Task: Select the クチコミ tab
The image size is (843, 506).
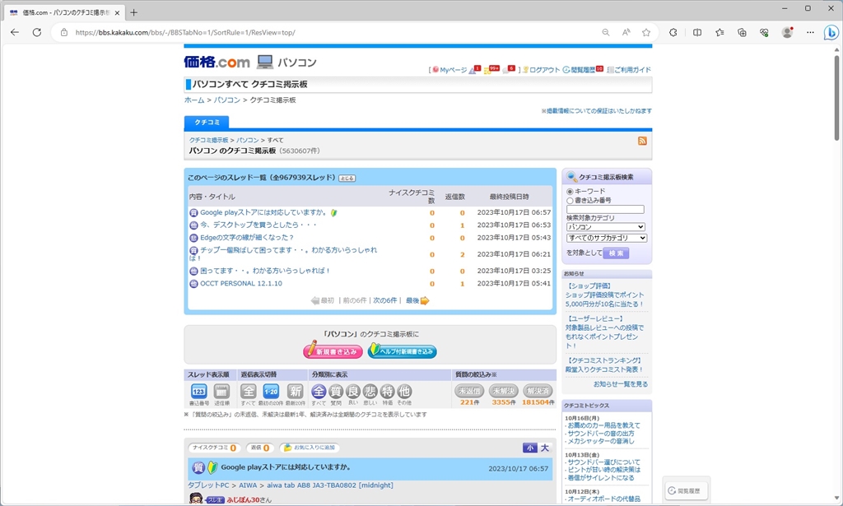Action: click(x=207, y=123)
